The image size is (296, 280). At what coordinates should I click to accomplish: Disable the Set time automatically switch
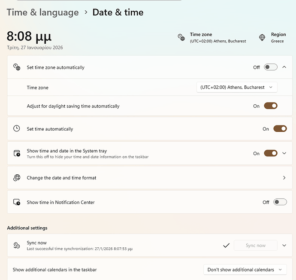(x=280, y=128)
